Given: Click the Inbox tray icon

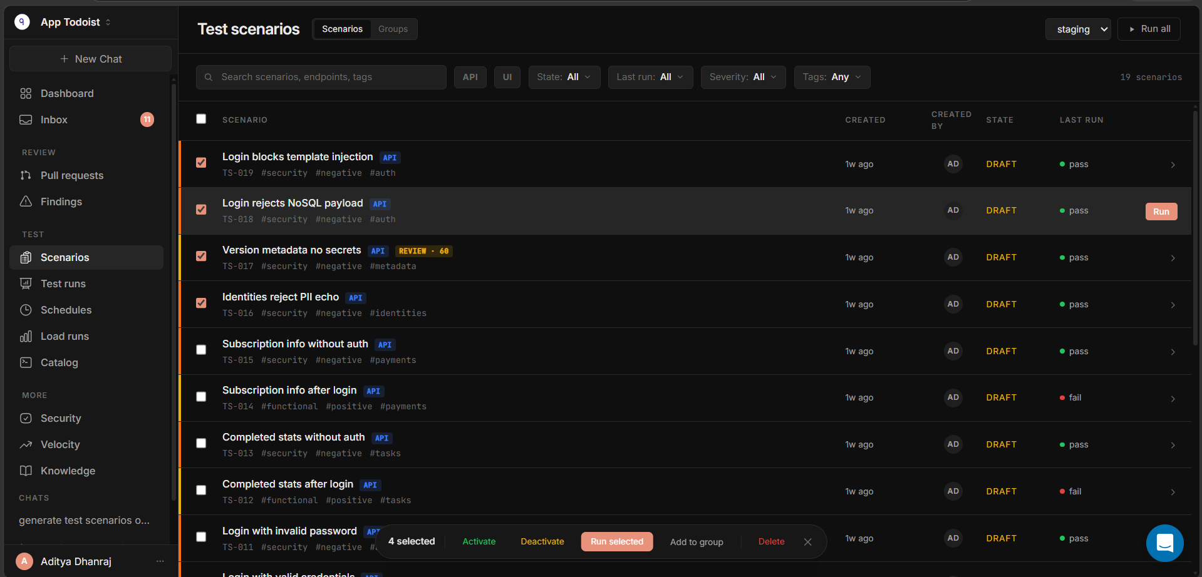Looking at the screenshot, I should point(26,120).
